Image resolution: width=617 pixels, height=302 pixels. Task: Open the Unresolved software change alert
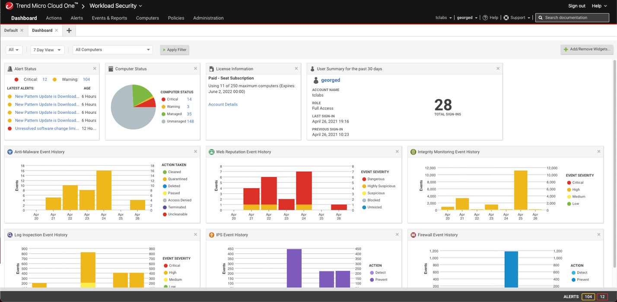pyautogui.click(x=47, y=129)
